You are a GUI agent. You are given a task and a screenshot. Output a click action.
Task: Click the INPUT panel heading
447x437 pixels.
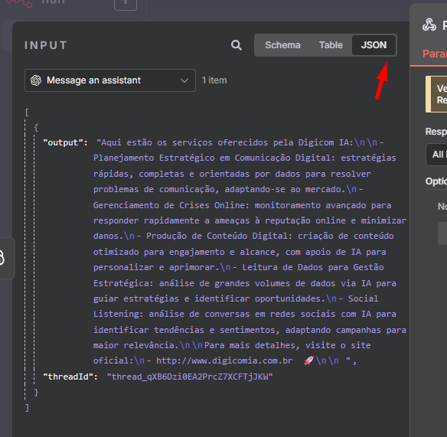click(46, 45)
